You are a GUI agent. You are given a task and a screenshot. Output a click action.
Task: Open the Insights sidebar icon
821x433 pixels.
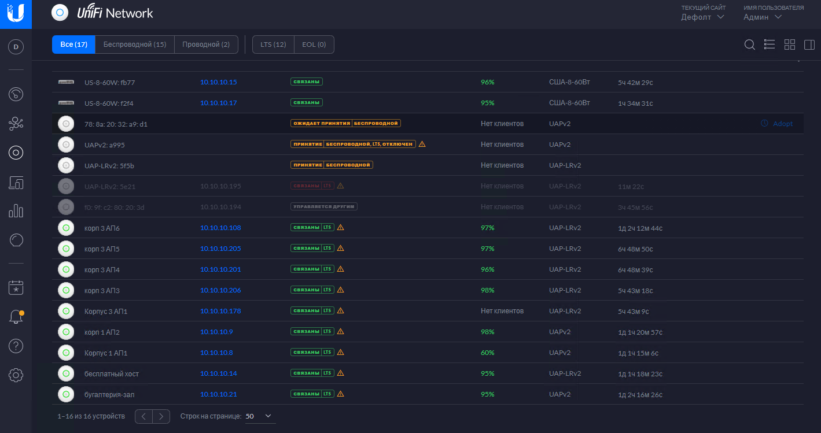pos(16,240)
